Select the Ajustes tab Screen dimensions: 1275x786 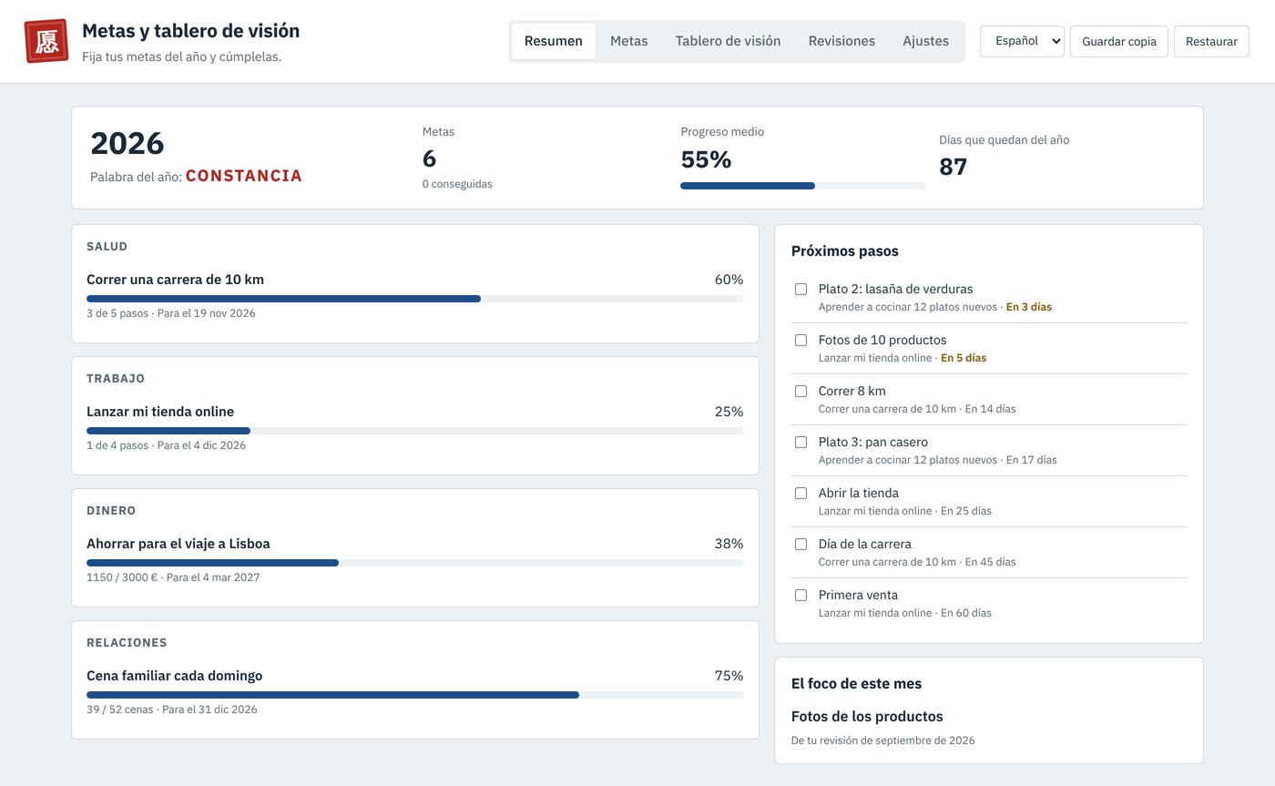coord(925,41)
